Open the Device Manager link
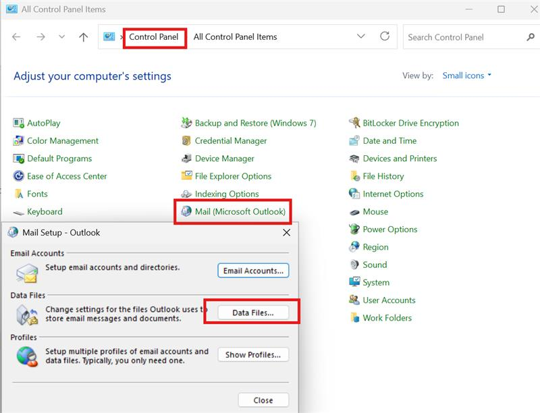This screenshot has width=540, height=413. [x=225, y=159]
